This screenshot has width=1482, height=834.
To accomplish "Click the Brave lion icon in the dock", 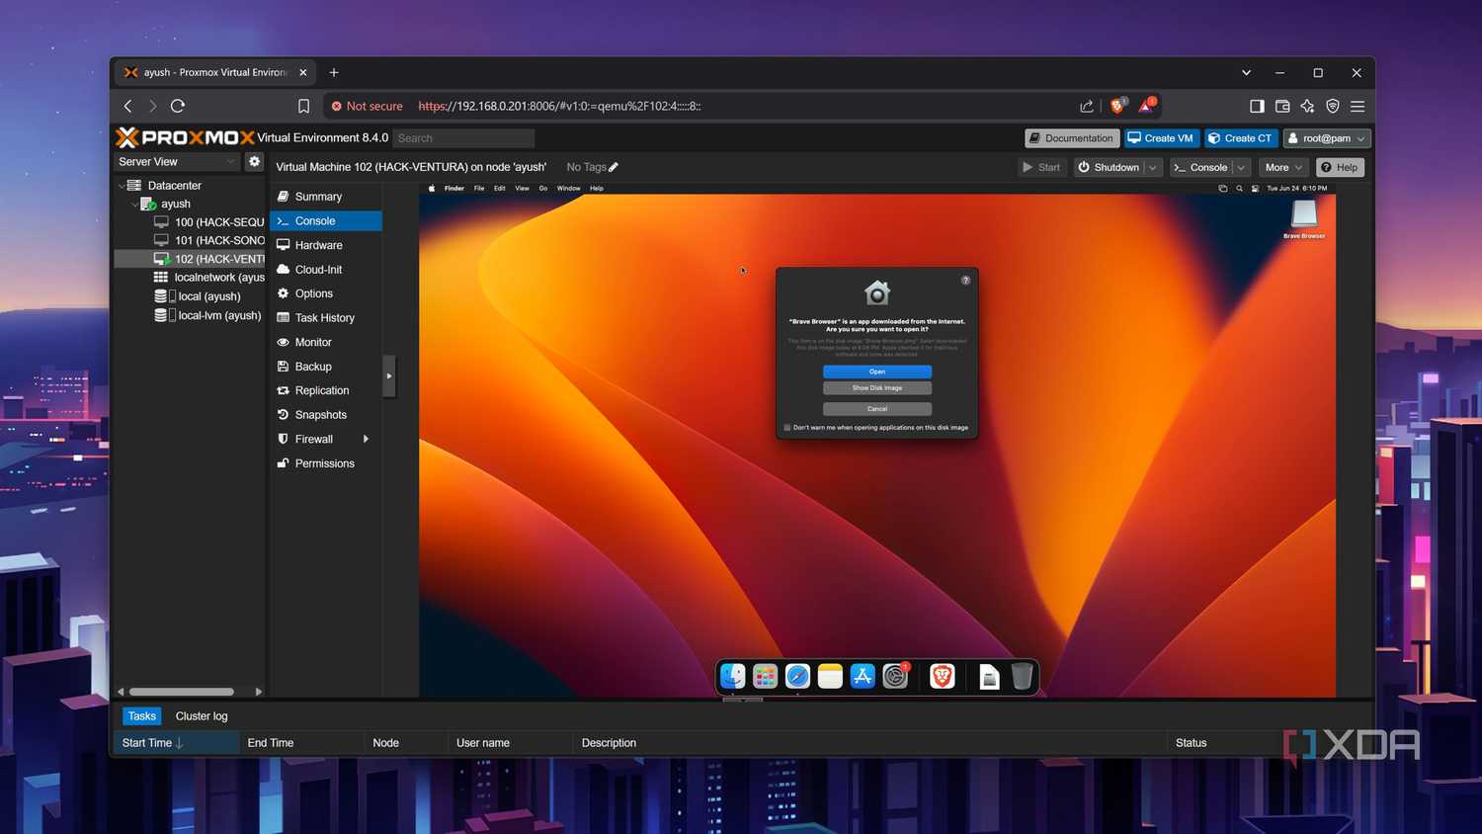I will [943, 676].
